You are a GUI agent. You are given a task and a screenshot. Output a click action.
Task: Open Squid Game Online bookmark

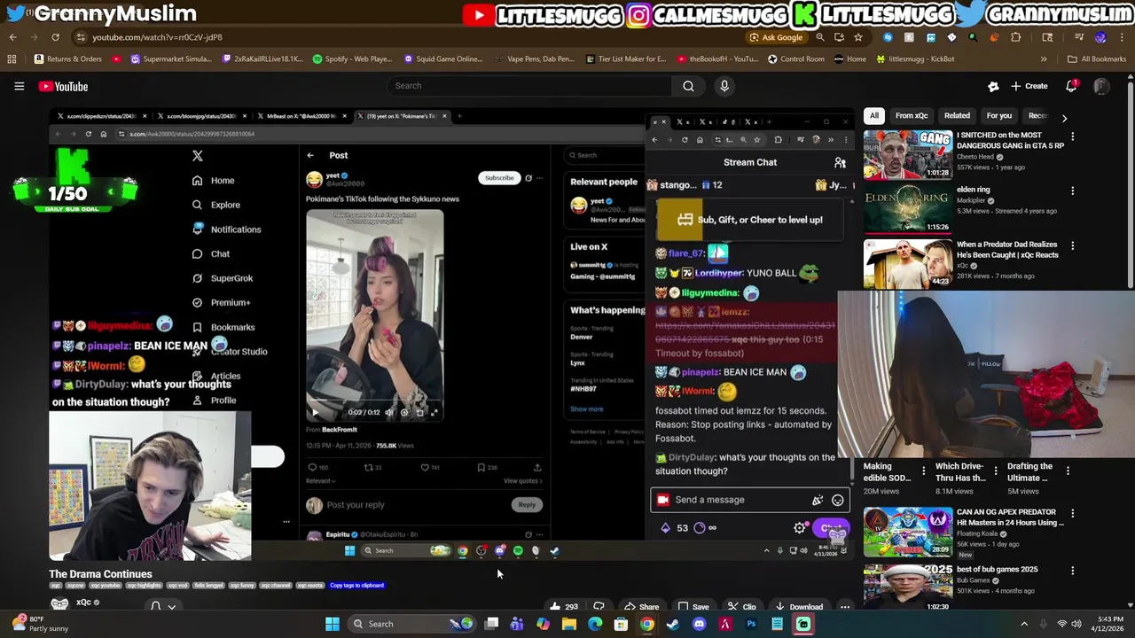443,59
